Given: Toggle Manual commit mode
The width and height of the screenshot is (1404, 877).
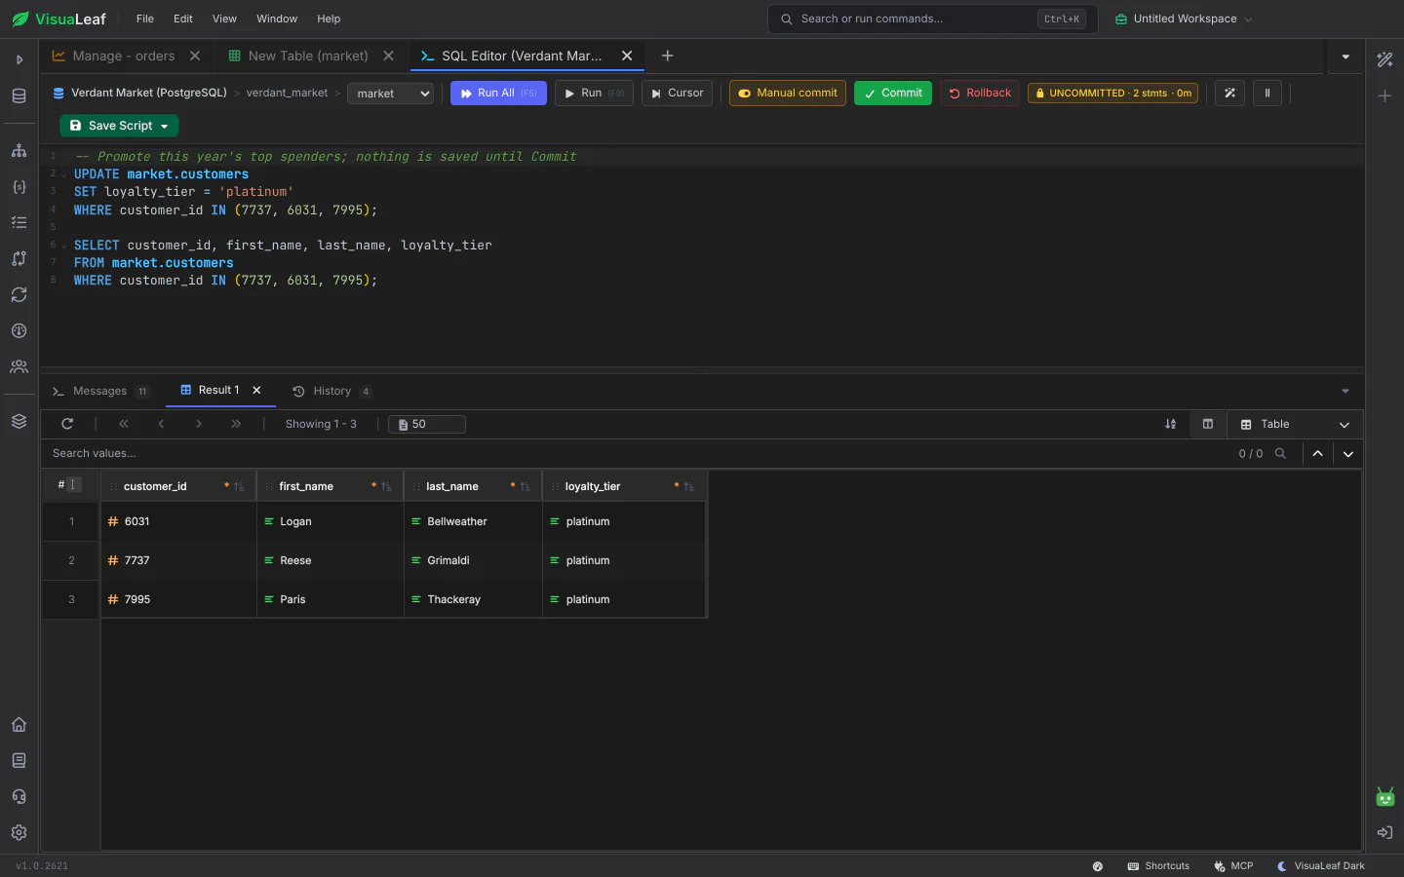Looking at the screenshot, I should pos(788,94).
